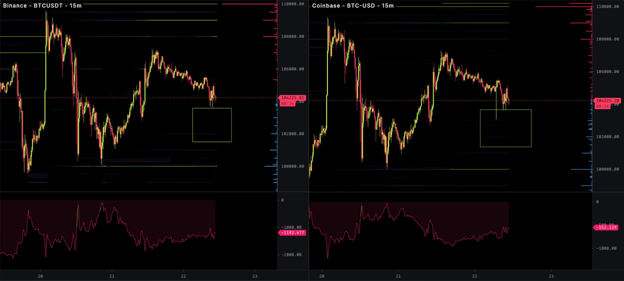Screen dimensions: 624x281
Task: Click 102000.00 on the Coinbase price axis
Action: 608,137
